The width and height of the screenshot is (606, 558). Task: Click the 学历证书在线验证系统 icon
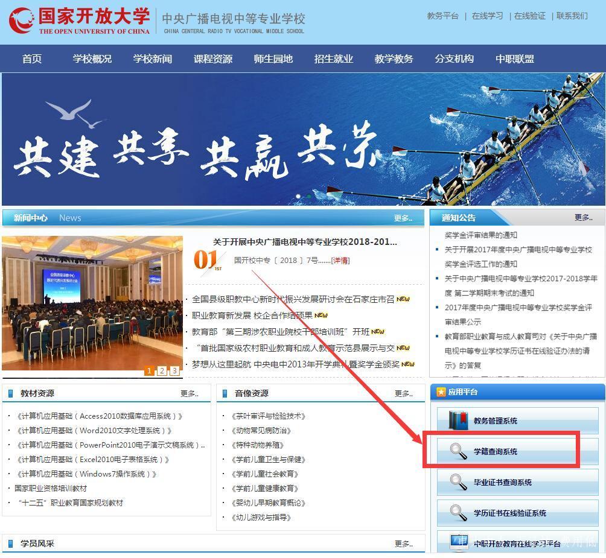458,512
